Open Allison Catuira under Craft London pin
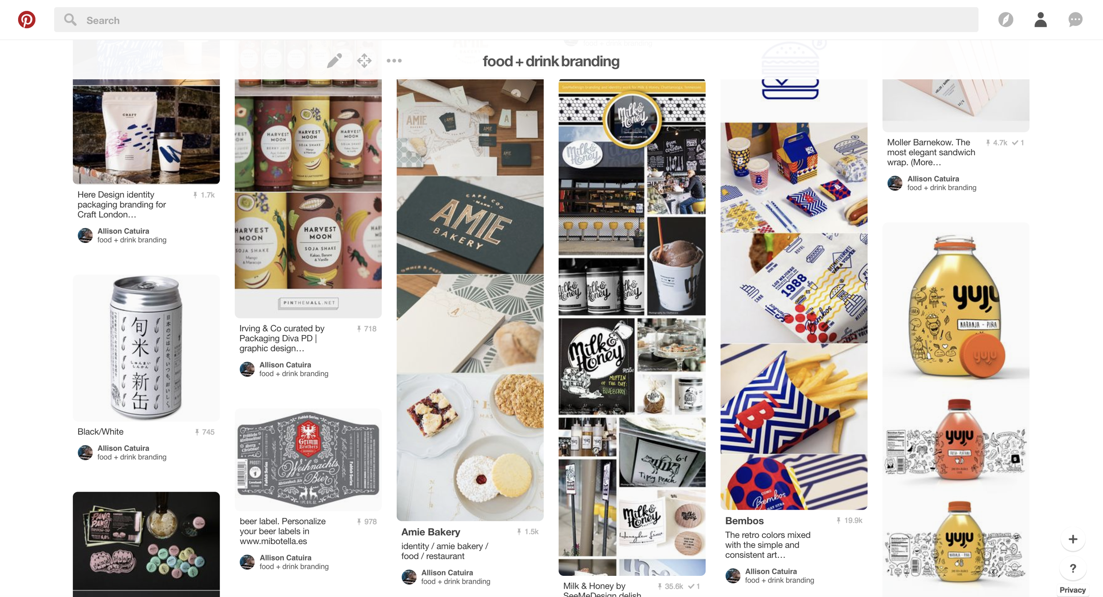 pyautogui.click(x=123, y=231)
